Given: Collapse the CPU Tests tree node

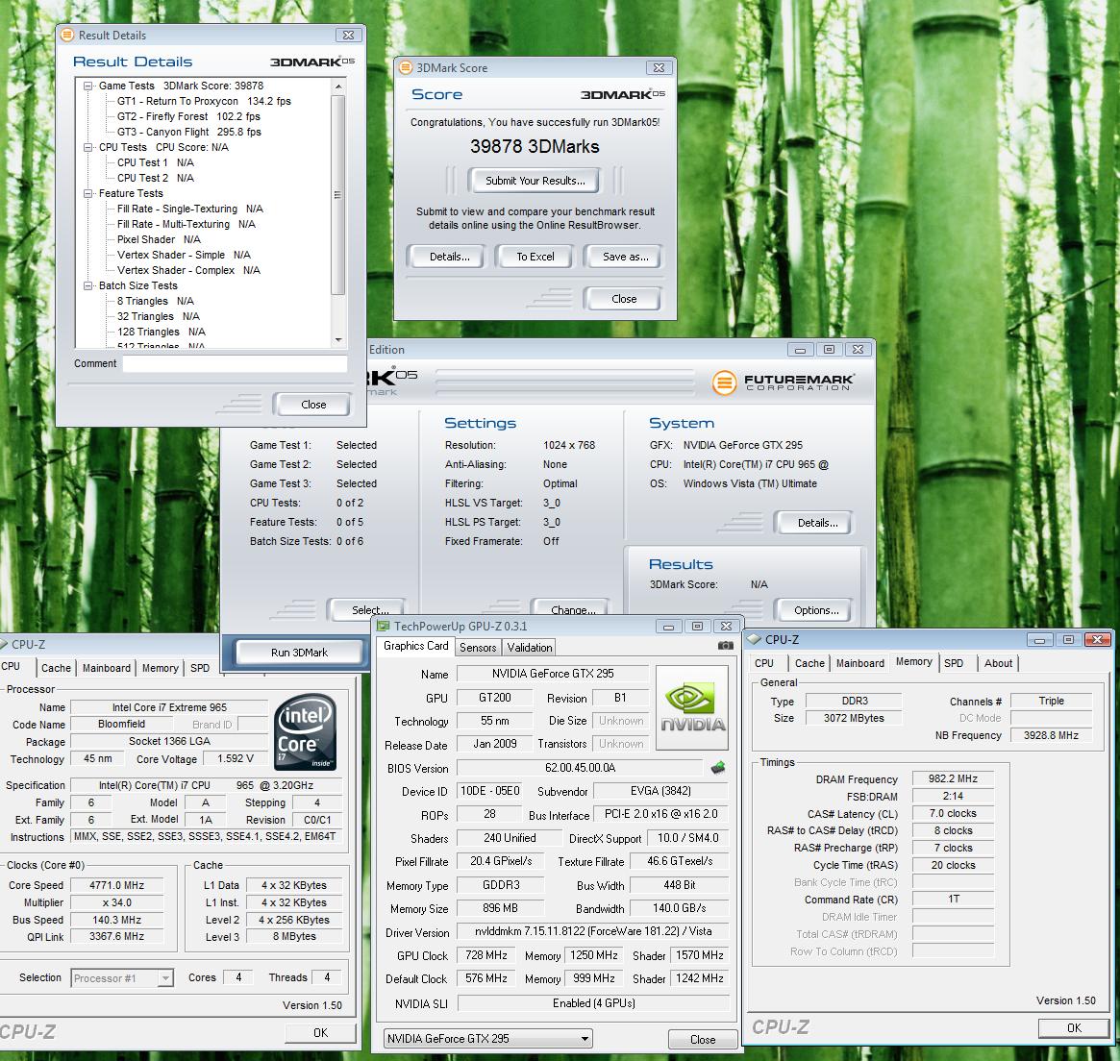Looking at the screenshot, I should pyautogui.click(x=87, y=148).
